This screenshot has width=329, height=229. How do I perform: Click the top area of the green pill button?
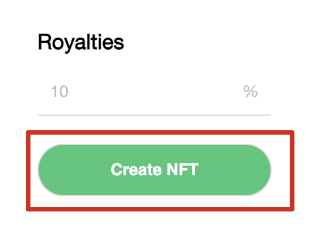coord(155,152)
